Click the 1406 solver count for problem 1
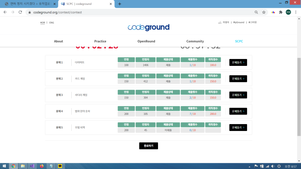This screenshot has height=169, width=301. point(145,65)
